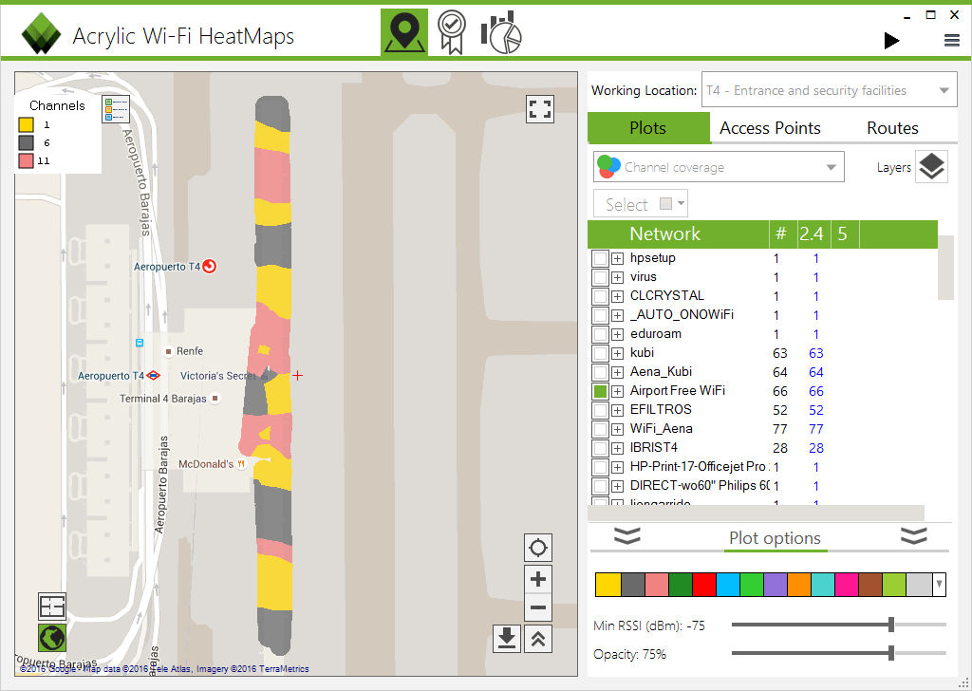Viewport: 972px width, 691px height.
Task: Expand the _AUTO_ONOWiFi network tree
Action: [x=617, y=315]
